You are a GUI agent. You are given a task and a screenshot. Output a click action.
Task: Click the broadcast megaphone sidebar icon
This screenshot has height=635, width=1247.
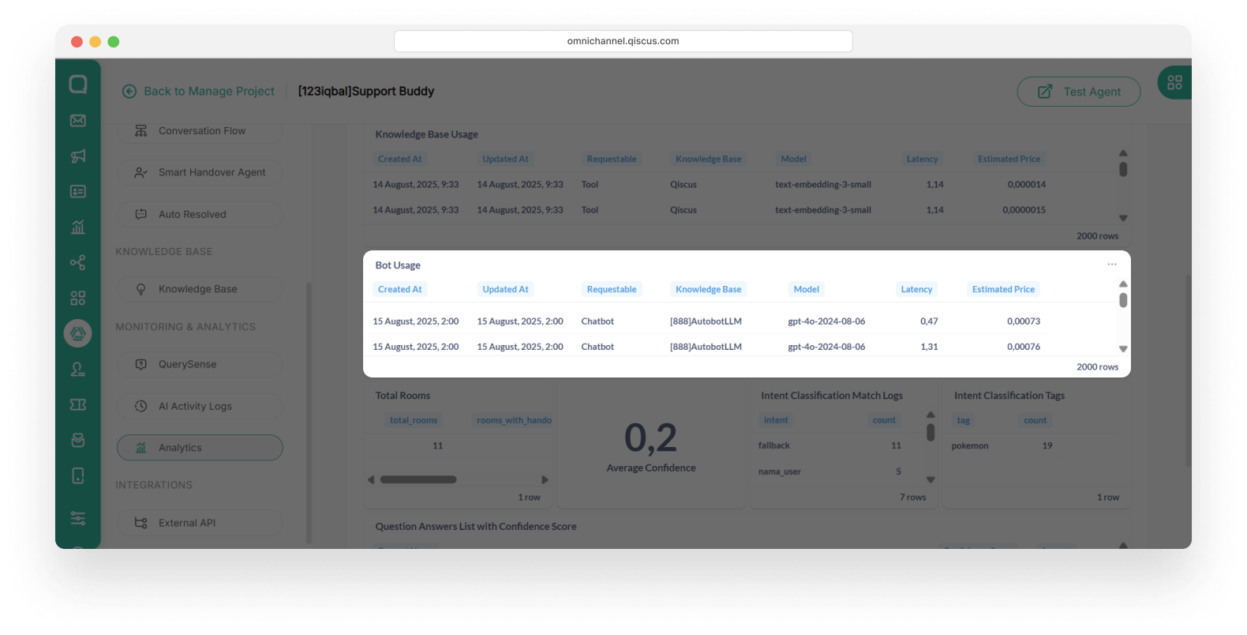pos(78,156)
